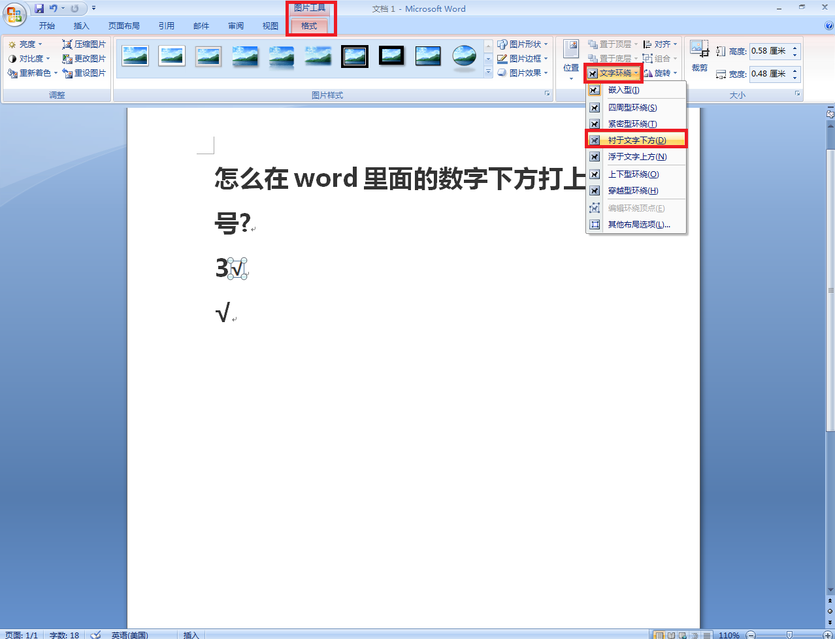Click the 宽度 width input field
This screenshot has height=639, width=835.
(x=770, y=74)
